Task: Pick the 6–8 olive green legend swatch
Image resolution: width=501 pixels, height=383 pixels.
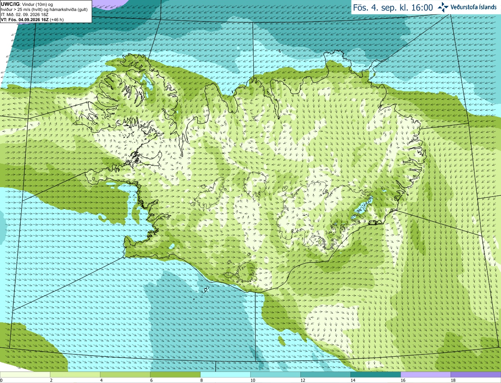Action: pos(175,375)
